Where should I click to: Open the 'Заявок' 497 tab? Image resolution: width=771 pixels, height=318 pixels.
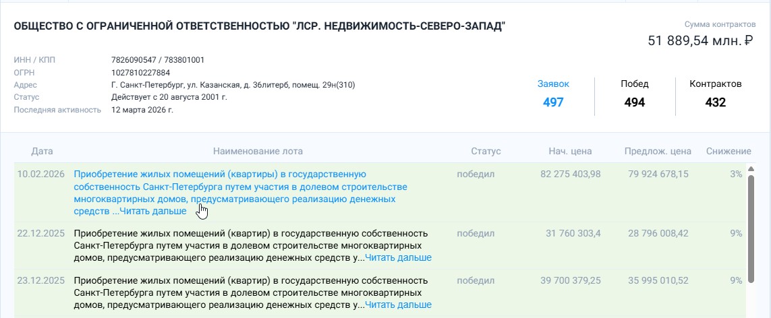pos(553,93)
